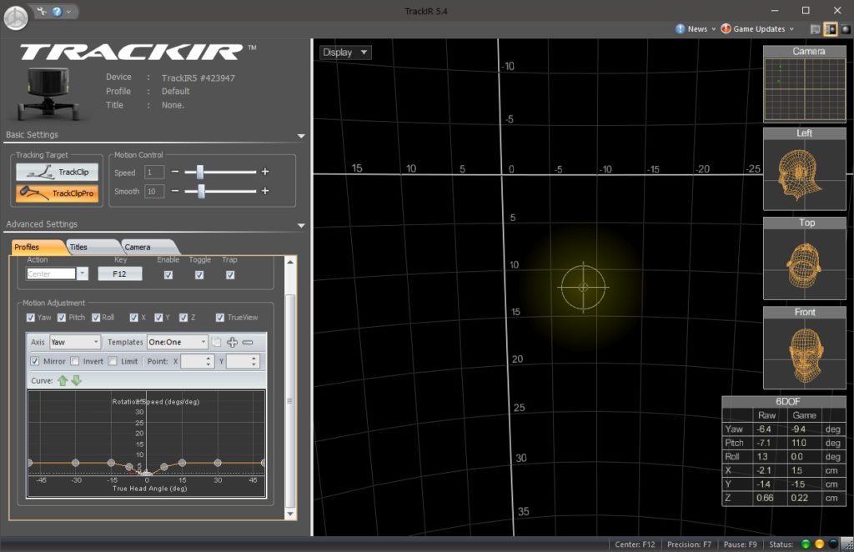The width and height of the screenshot is (854, 552).
Task: Click the orange status indicator light
Action: click(819, 544)
